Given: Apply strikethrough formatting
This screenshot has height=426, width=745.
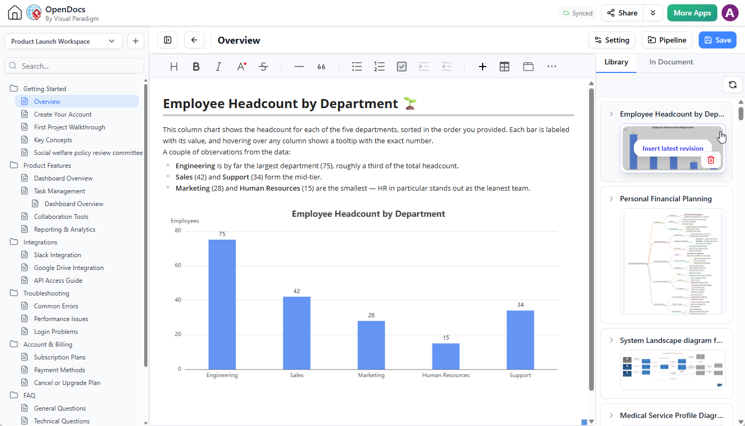Looking at the screenshot, I should pyautogui.click(x=263, y=67).
